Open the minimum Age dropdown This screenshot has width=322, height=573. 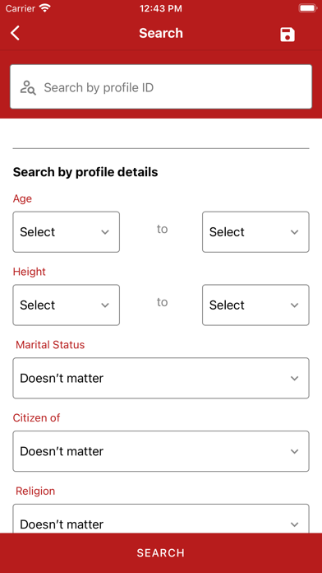coord(66,231)
